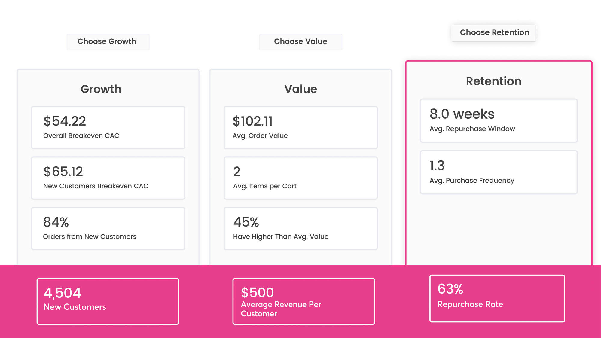Click the Orders from New Customers card
601x338 pixels.
click(108, 228)
